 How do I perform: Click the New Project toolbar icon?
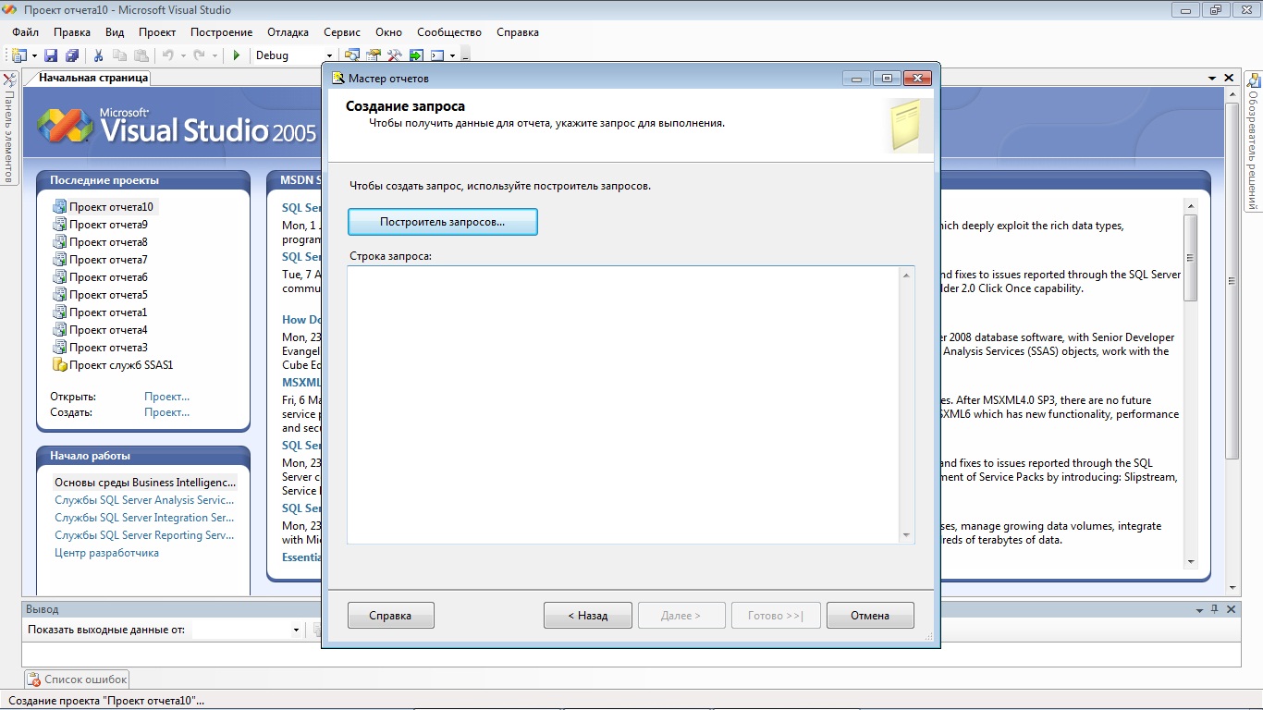tap(18, 55)
